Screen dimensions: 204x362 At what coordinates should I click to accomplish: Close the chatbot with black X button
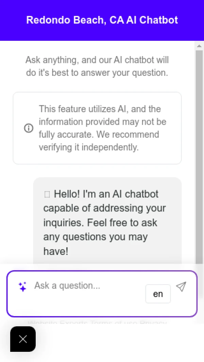click(x=23, y=339)
